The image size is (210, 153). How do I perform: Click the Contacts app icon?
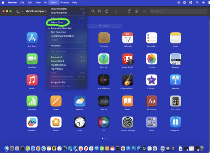[x=104, y=38]
